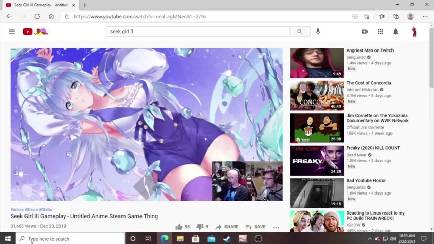Like the video with thumbs up
The height and width of the screenshot is (244, 434).
click(x=179, y=227)
